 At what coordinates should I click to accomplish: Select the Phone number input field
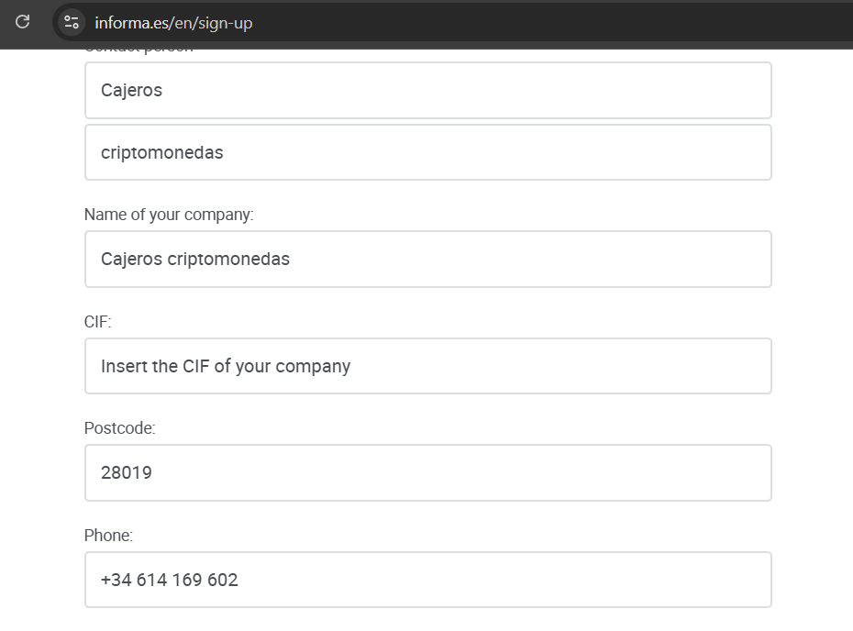[x=428, y=580]
